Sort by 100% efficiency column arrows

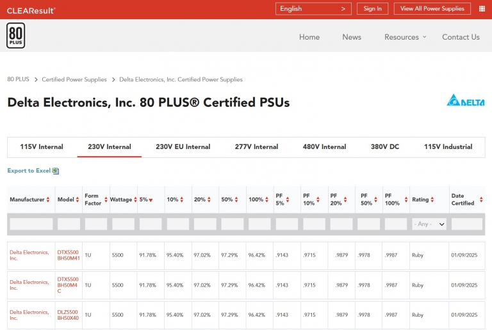[266, 200]
